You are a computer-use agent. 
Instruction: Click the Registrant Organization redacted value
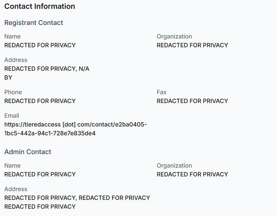click(x=192, y=45)
